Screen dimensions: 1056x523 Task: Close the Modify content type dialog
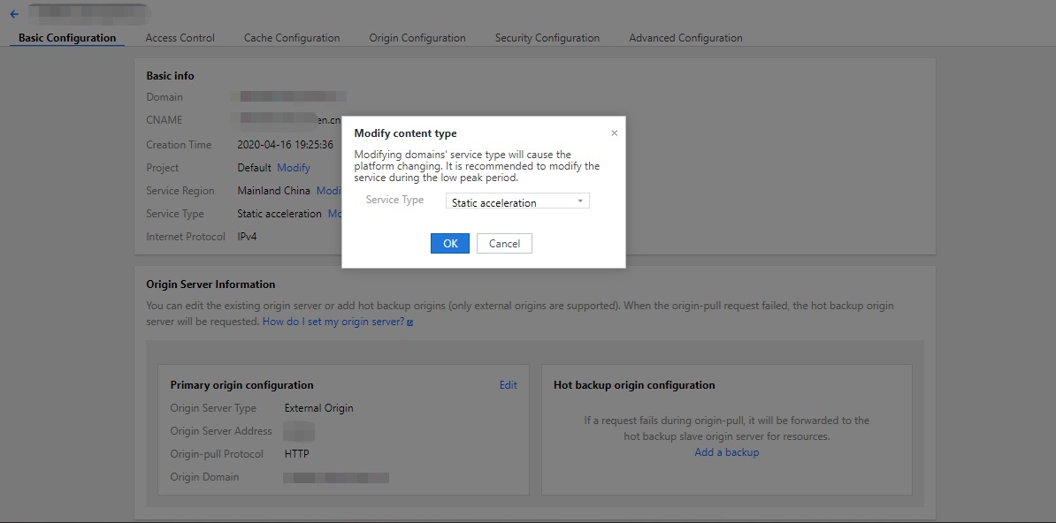[614, 133]
